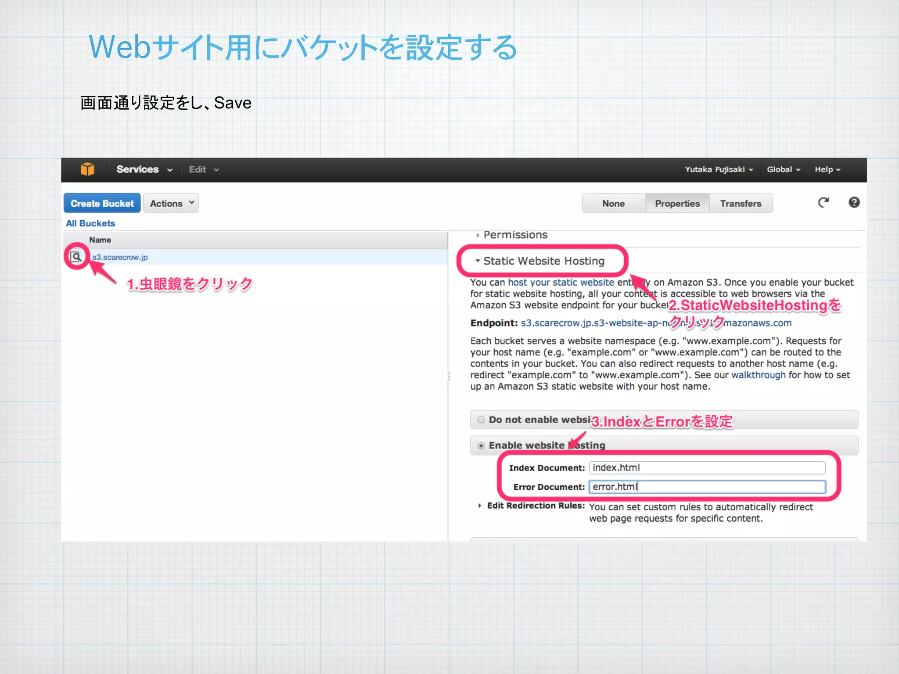The width and height of the screenshot is (899, 674).
Task: Open the host your static website link
Action: click(561, 282)
